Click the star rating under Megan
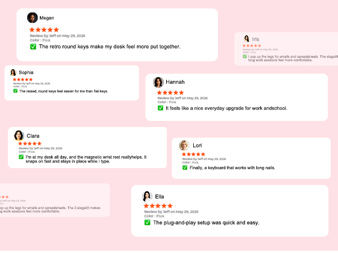This screenshot has height=253, width=338. [x=44, y=30]
